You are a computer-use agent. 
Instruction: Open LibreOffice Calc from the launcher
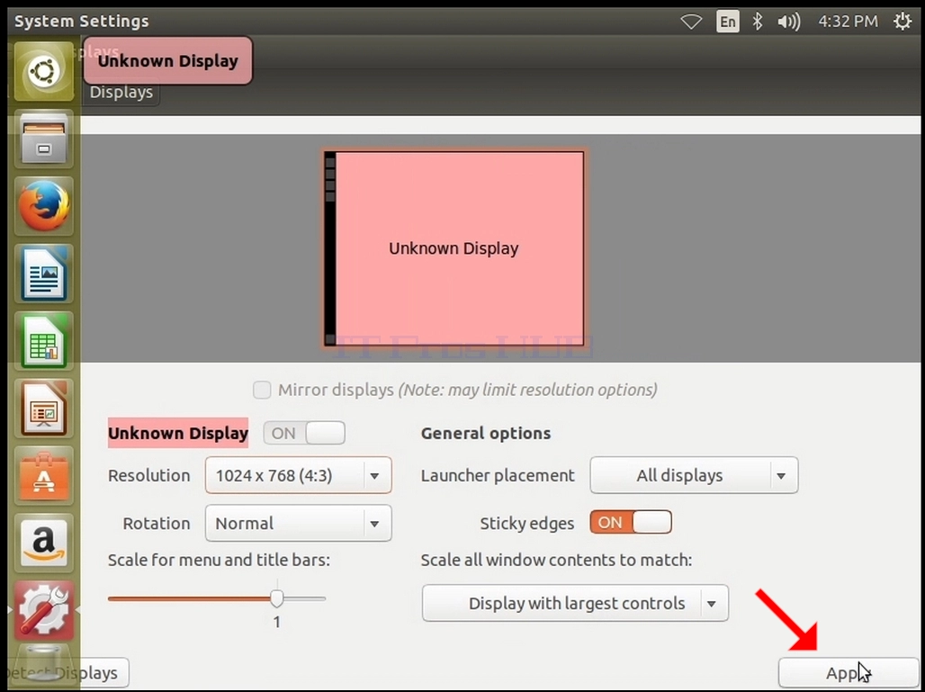coord(44,341)
